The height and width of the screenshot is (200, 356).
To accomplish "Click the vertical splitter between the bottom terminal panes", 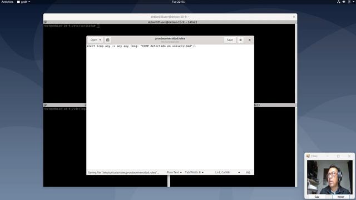I will click(169, 181).
